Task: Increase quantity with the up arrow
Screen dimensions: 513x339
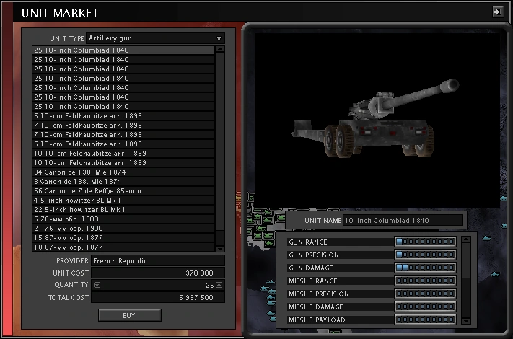Action: (219, 285)
